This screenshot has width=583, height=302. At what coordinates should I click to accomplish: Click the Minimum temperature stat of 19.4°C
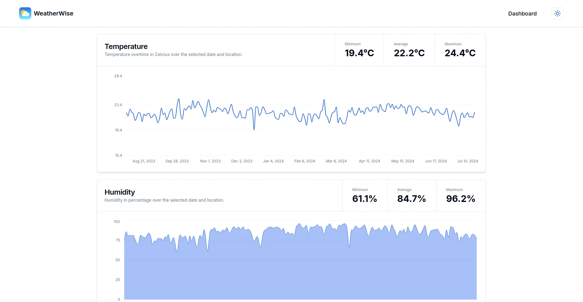point(359,53)
